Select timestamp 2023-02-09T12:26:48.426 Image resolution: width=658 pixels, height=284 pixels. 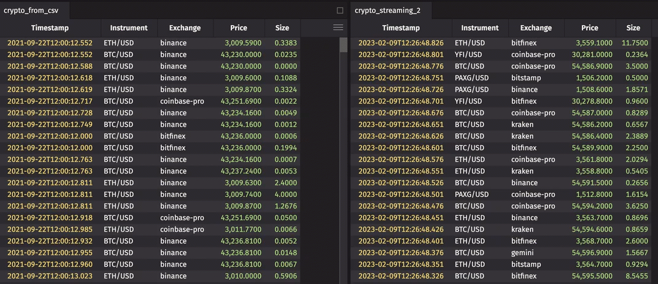[x=401, y=229]
